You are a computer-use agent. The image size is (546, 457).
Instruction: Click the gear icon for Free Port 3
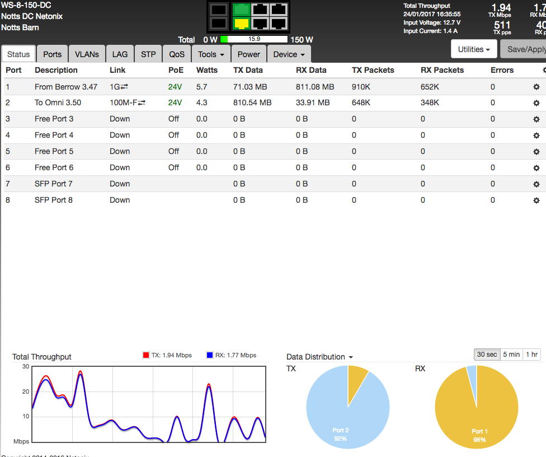tap(536, 119)
